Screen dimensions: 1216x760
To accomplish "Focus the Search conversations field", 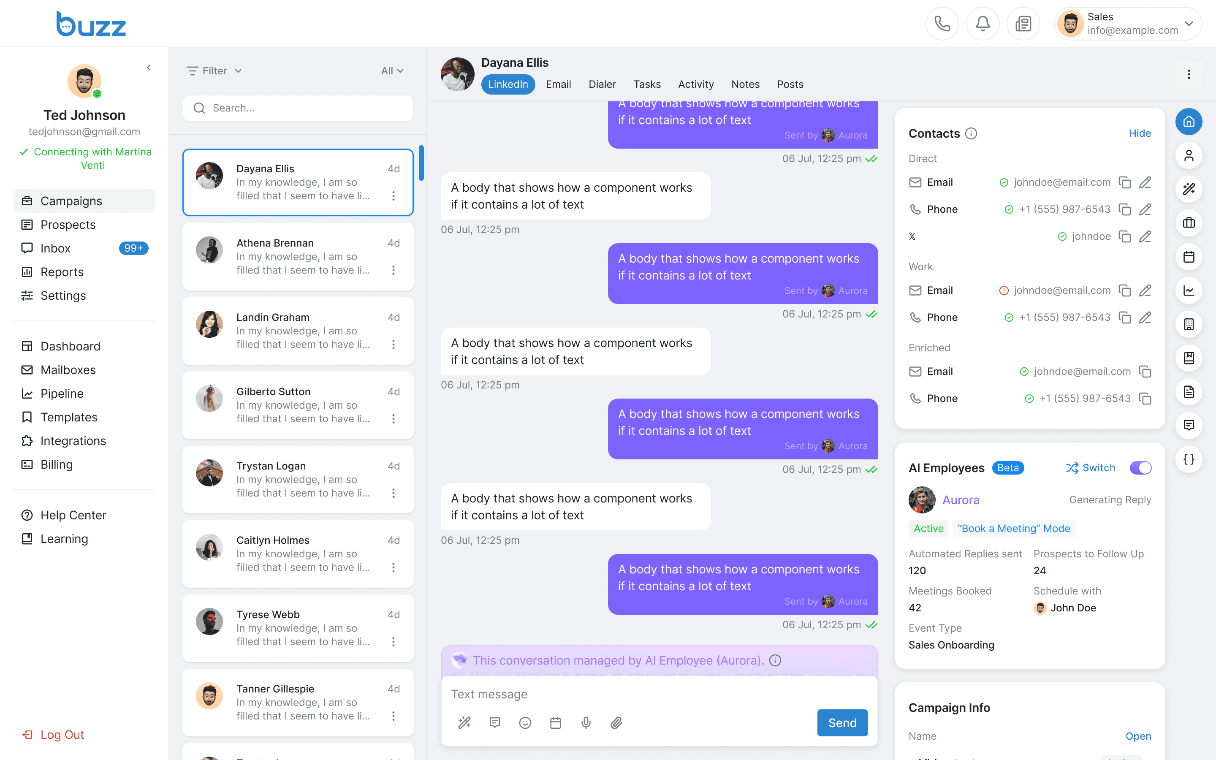I will point(298,108).
